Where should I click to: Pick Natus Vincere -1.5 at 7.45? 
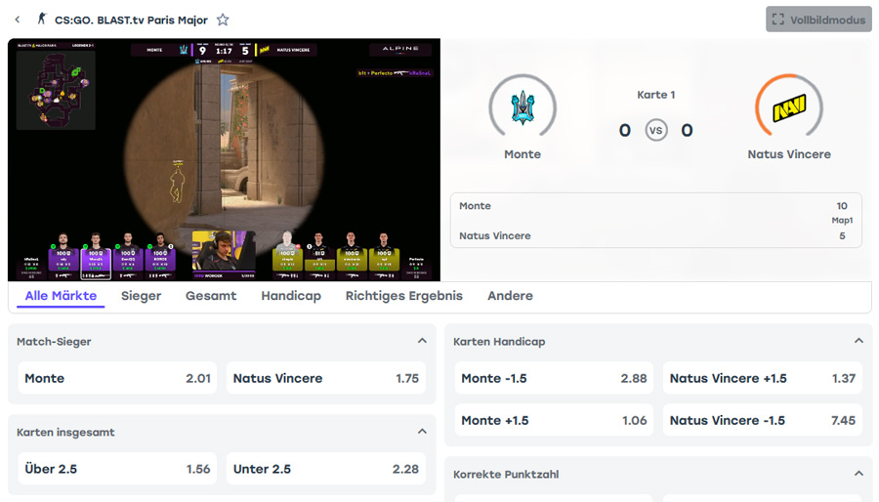click(x=763, y=420)
